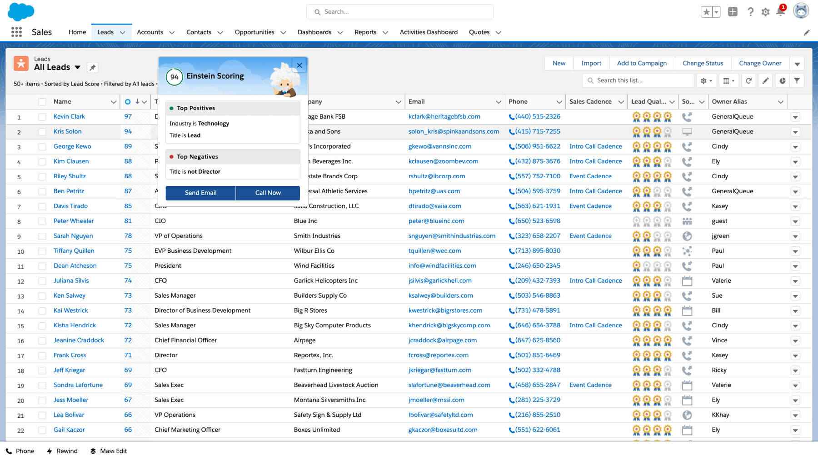818x460 pixels.
Task: Click Call Now in Einstein Scoring
Action: click(x=268, y=193)
